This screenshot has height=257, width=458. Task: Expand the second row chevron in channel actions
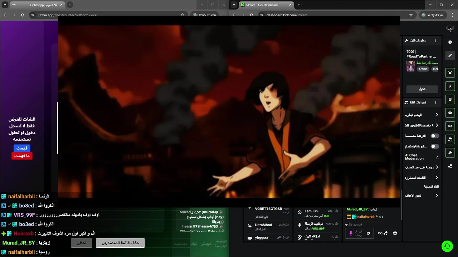pos(437,125)
